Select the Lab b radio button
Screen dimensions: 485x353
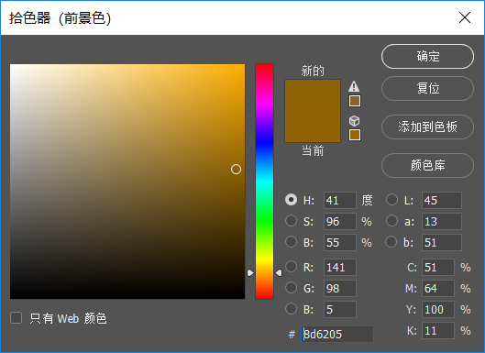pyautogui.click(x=391, y=242)
